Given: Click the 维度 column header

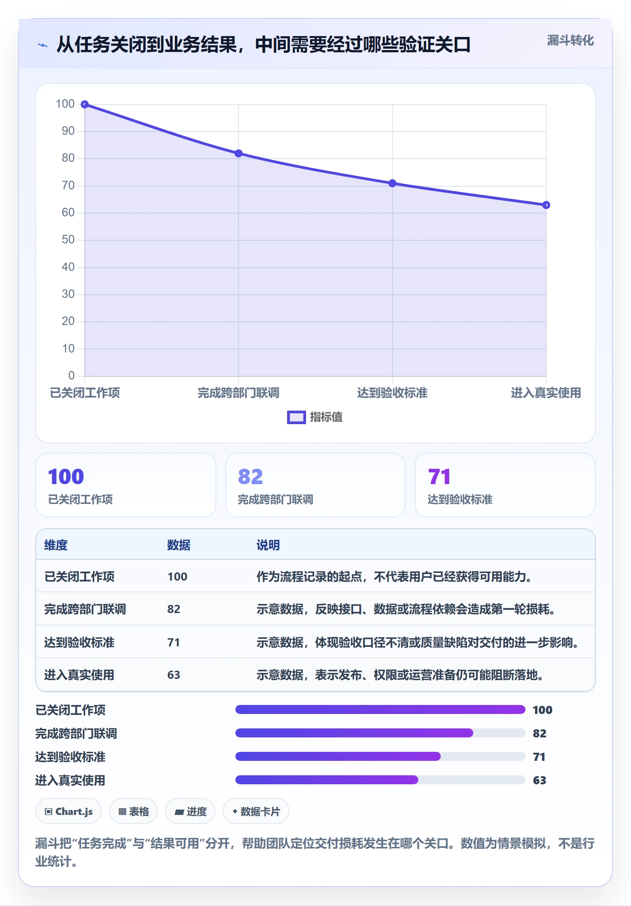Looking at the screenshot, I should (x=56, y=545).
